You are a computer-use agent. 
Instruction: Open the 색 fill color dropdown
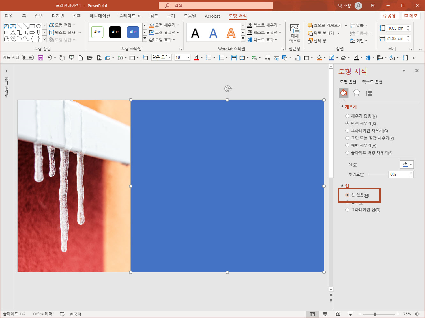click(407, 165)
